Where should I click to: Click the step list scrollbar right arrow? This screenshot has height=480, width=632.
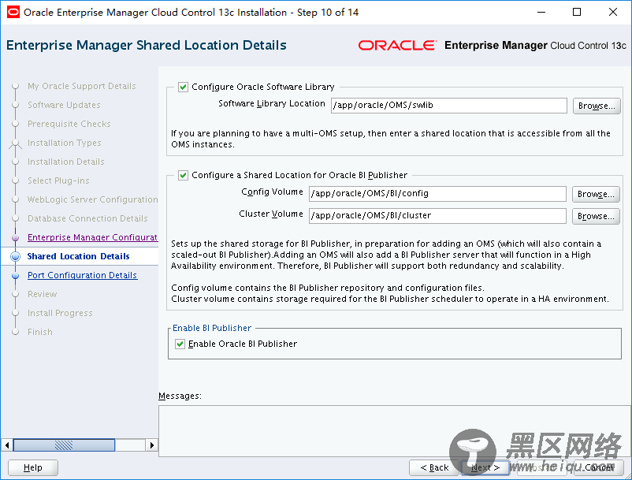(151, 445)
